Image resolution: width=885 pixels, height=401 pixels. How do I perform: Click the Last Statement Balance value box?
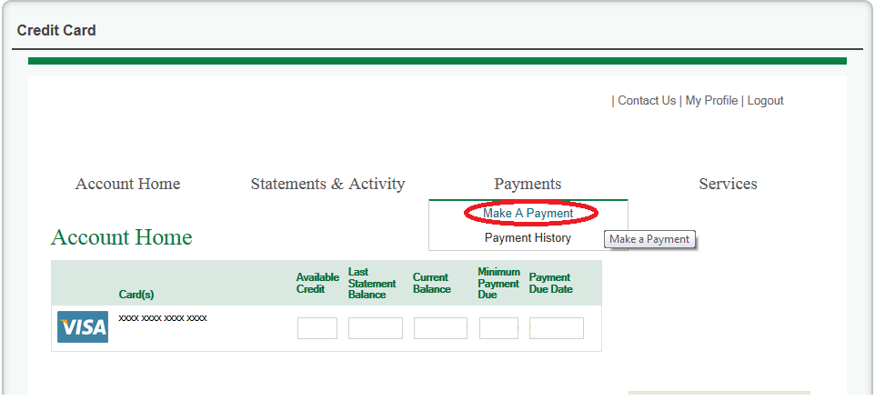(376, 328)
